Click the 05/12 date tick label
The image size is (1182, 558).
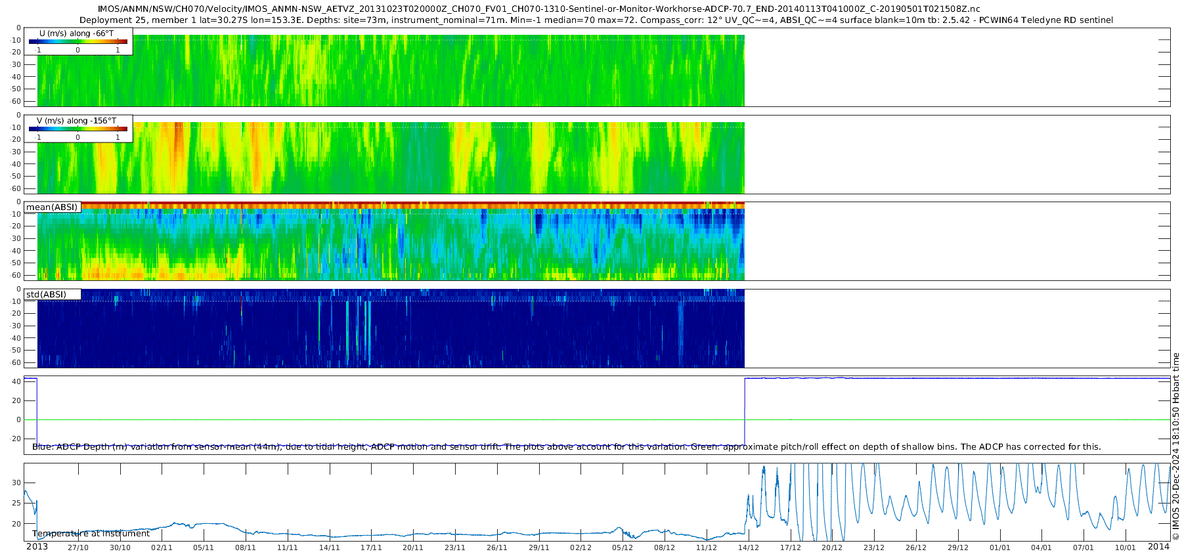click(x=623, y=547)
